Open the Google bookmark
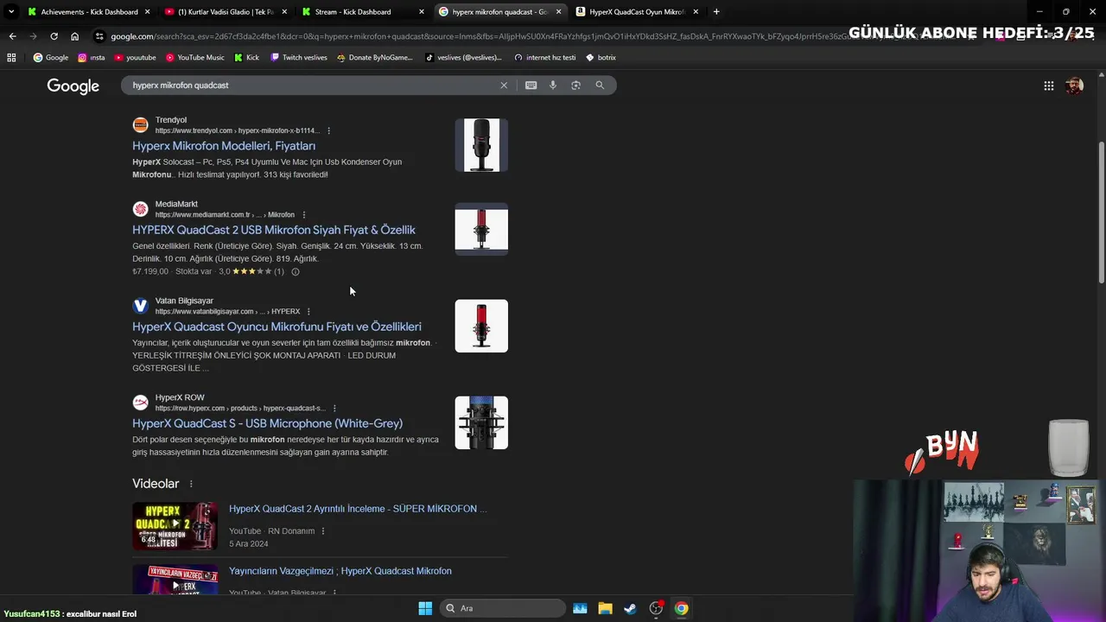 tap(51, 57)
